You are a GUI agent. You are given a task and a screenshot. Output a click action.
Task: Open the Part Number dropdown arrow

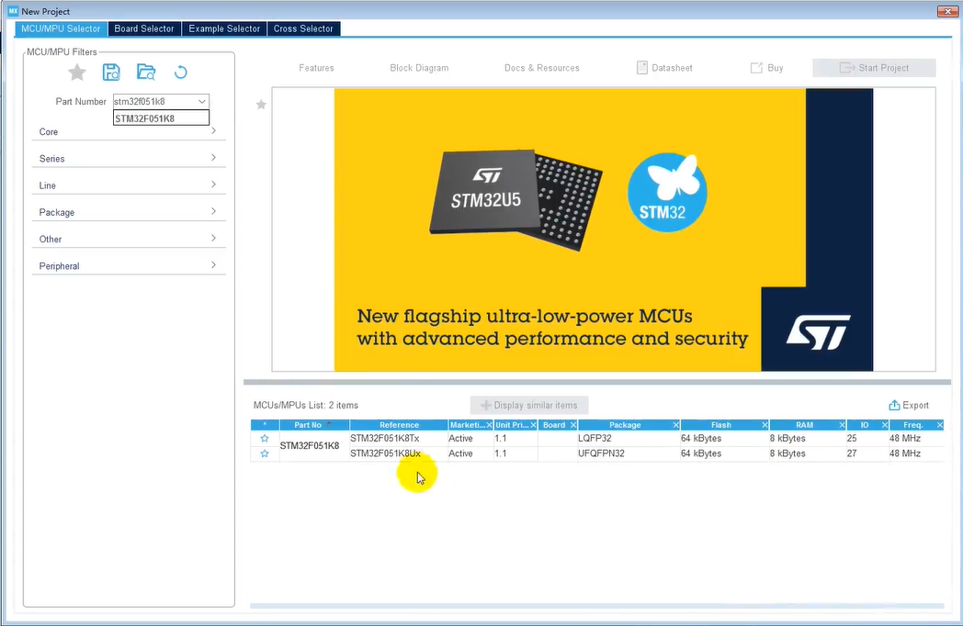[201, 101]
